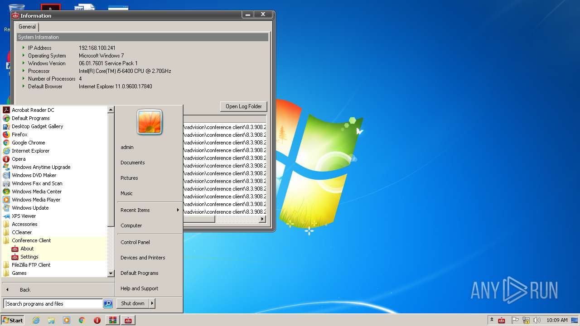Open Windows Fax and Scan icon

click(x=6, y=183)
